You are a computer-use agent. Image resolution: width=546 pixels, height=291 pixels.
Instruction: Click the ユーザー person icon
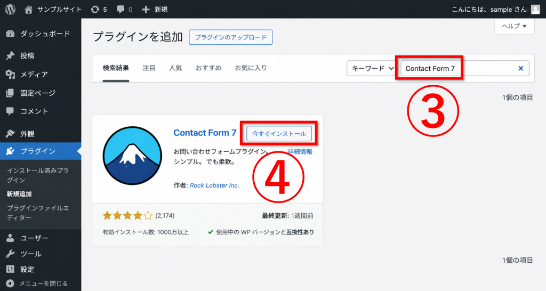coord(11,238)
